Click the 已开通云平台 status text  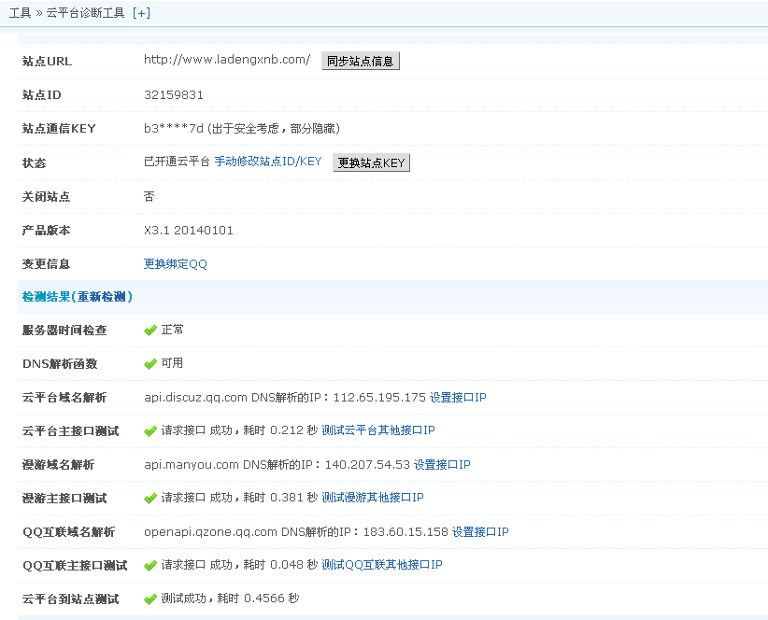tap(177, 162)
